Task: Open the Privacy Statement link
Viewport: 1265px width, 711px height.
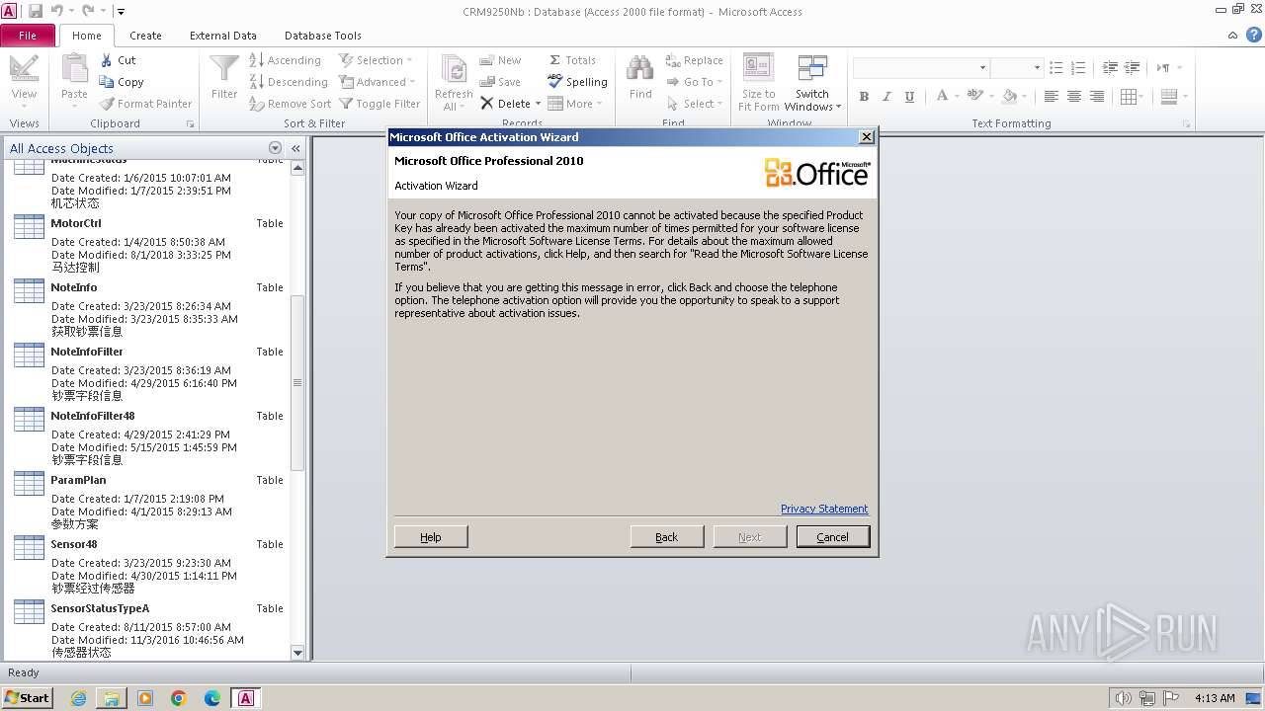Action: tap(824, 509)
